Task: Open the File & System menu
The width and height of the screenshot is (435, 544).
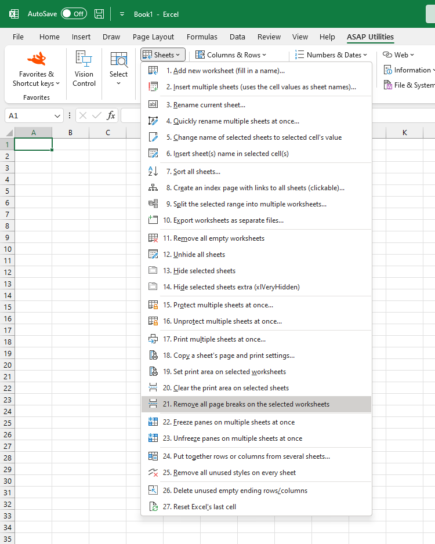Action: click(x=409, y=85)
